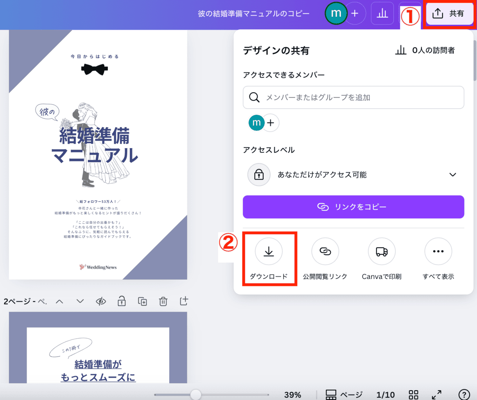Toggle page visibility with the eye icon
477x400 pixels.
click(101, 301)
